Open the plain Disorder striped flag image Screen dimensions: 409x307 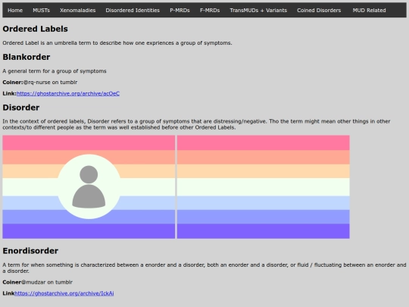[263, 186]
